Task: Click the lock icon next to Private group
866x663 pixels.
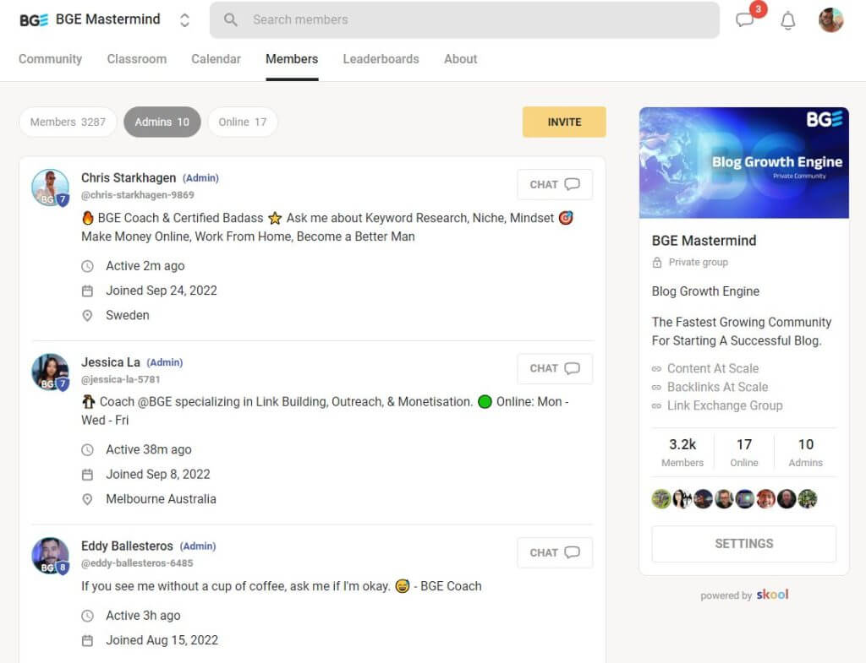Action: 658,262
